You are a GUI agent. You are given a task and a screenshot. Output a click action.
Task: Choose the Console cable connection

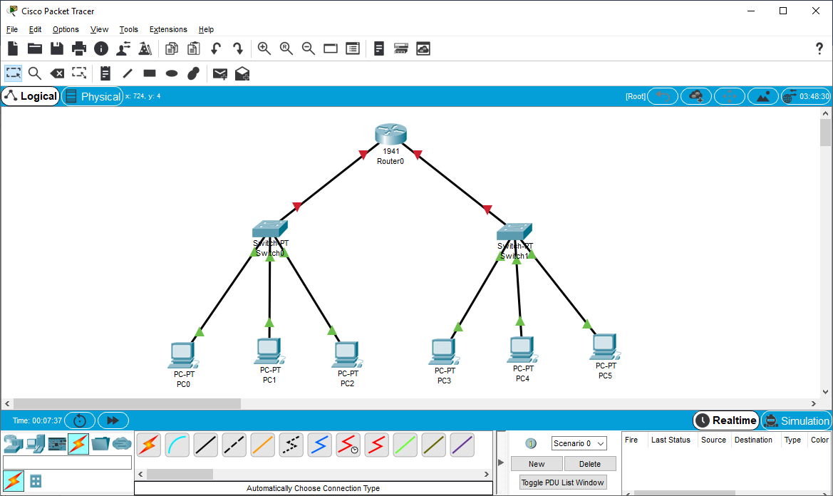177,445
